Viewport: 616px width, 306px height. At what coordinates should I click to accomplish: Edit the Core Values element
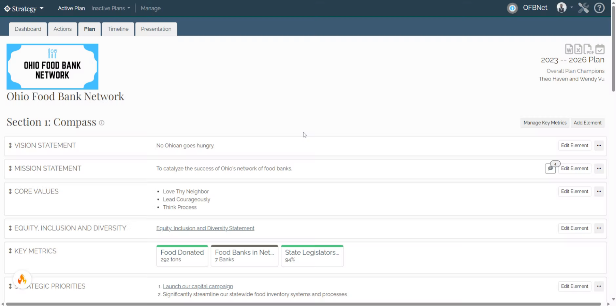pos(575,191)
